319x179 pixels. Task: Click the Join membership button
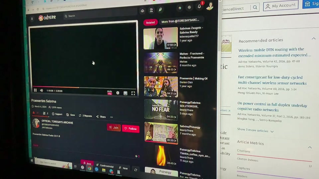pyautogui.click(x=114, y=128)
